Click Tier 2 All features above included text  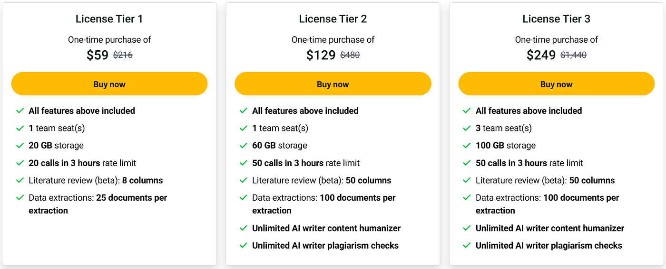tap(305, 111)
